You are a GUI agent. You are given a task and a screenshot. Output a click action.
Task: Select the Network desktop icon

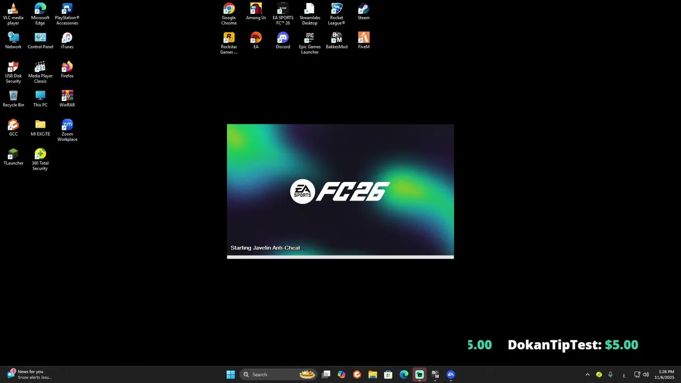point(13,40)
